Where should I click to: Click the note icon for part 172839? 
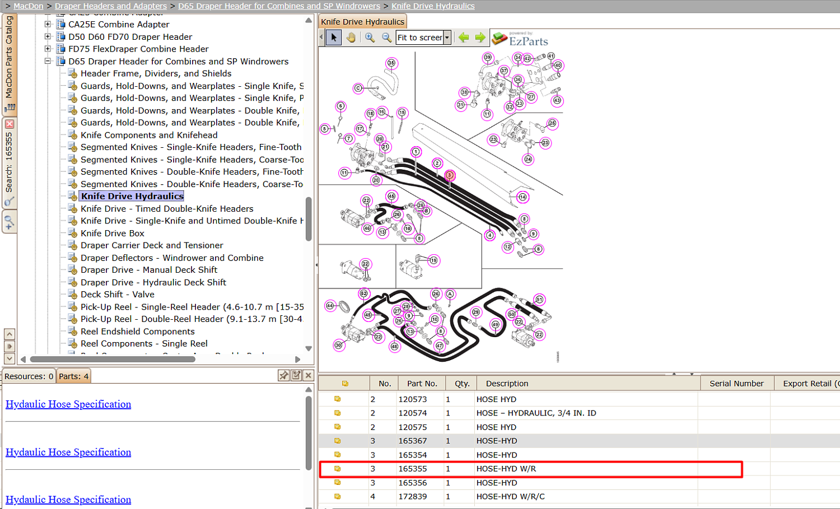pos(338,497)
